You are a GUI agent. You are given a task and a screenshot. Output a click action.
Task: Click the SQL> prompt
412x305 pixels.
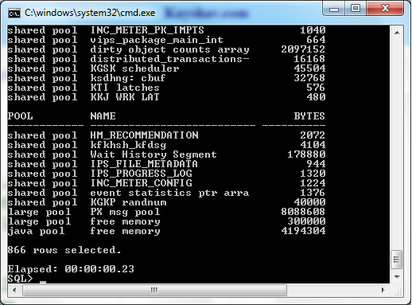pos(20,279)
